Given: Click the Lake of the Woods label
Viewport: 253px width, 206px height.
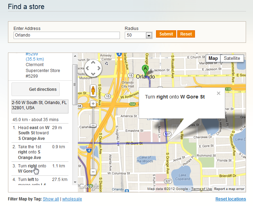Looking at the screenshot, I should click(x=145, y=159).
